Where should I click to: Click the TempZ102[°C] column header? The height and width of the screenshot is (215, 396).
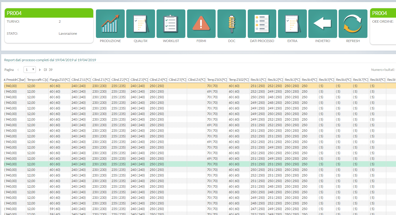coord(239,80)
